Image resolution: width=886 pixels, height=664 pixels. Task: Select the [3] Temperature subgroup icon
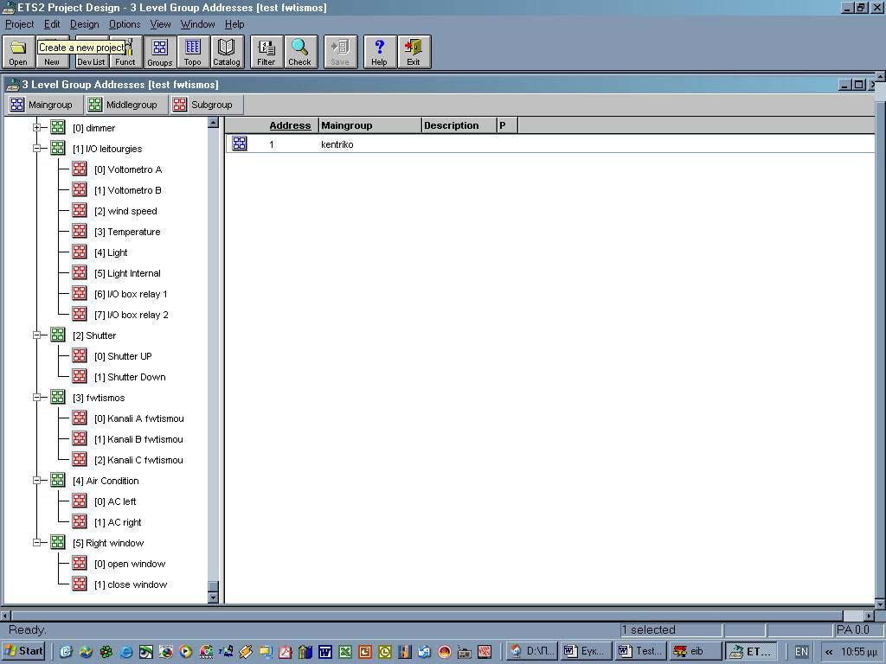[80, 232]
